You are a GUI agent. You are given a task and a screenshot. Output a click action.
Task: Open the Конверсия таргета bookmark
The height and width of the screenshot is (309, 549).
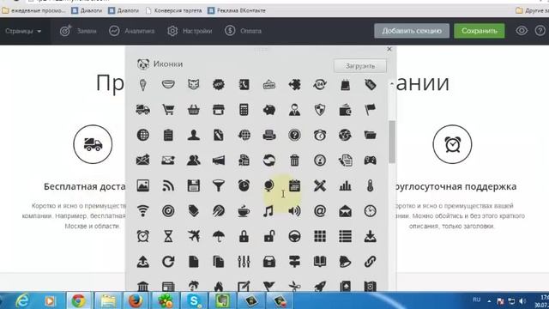173,10
